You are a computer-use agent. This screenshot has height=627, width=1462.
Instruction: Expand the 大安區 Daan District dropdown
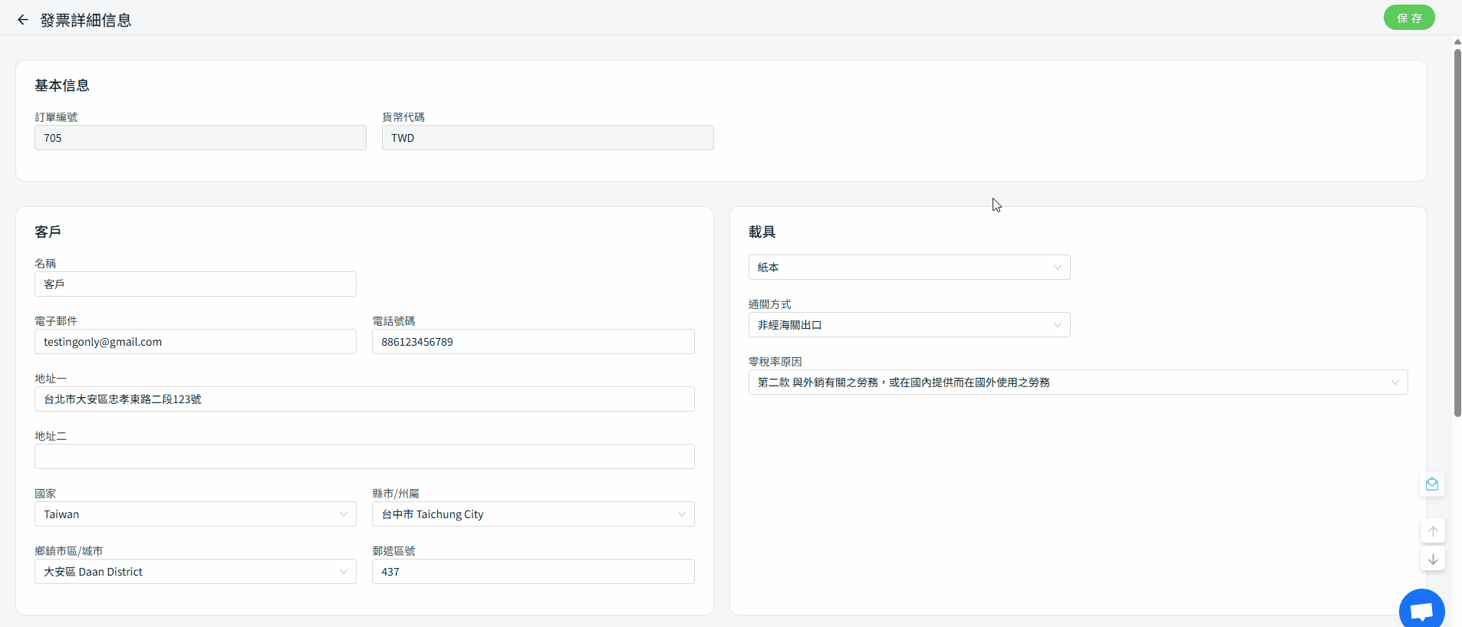195,572
